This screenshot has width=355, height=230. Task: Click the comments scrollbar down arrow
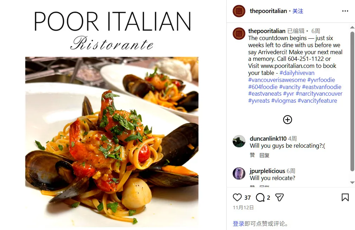[x=352, y=183]
